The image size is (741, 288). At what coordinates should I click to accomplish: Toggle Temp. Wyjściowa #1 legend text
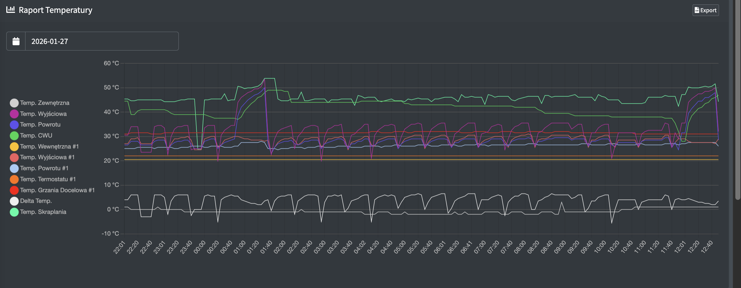pos(47,157)
